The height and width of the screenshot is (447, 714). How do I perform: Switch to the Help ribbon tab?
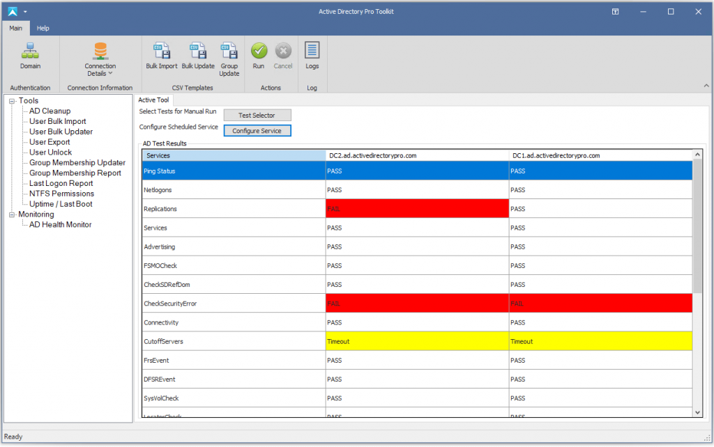click(x=43, y=28)
